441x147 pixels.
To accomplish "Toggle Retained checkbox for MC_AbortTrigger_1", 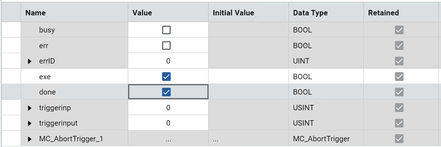I will pyautogui.click(x=399, y=139).
